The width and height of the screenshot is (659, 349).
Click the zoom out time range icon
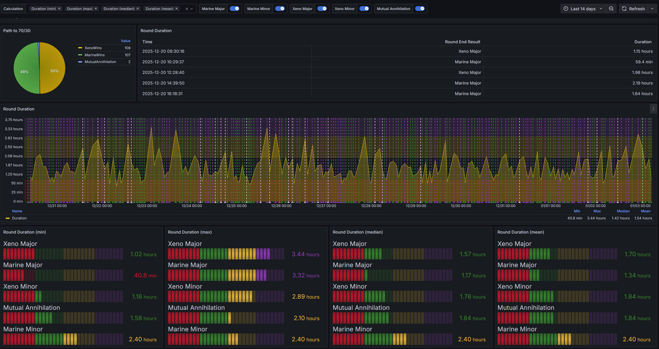point(611,9)
